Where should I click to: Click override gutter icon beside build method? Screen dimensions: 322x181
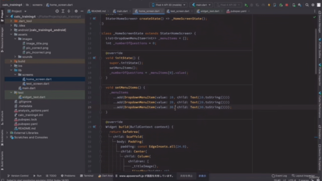(x=94, y=127)
